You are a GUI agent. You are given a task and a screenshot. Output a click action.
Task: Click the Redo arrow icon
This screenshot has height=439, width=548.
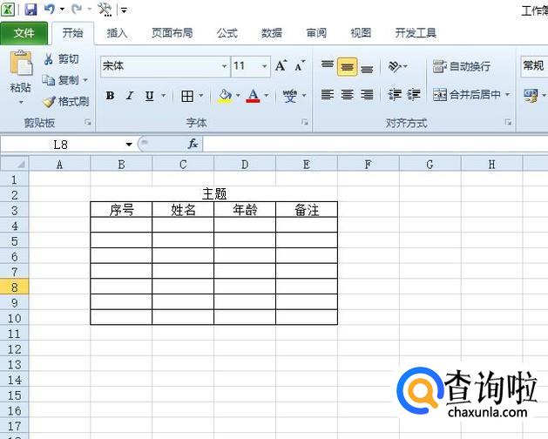pos(77,9)
